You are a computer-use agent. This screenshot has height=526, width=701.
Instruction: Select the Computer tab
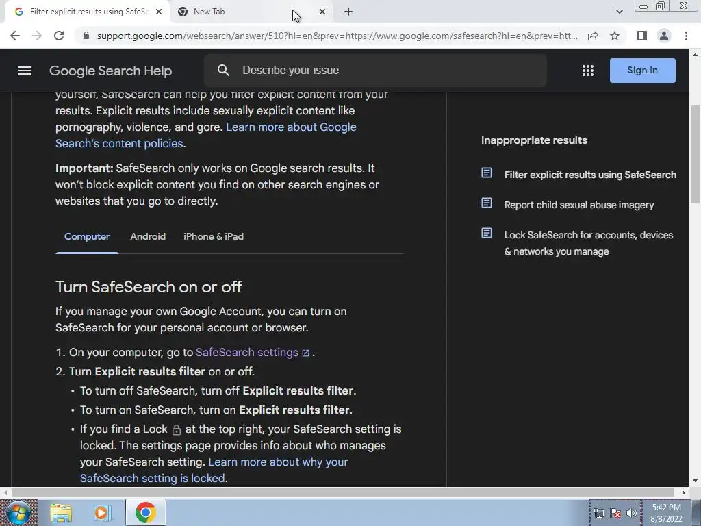tap(87, 236)
